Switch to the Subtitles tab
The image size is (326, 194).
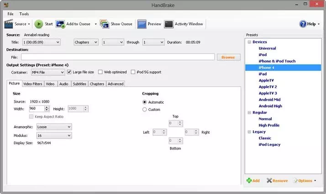coord(79,84)
